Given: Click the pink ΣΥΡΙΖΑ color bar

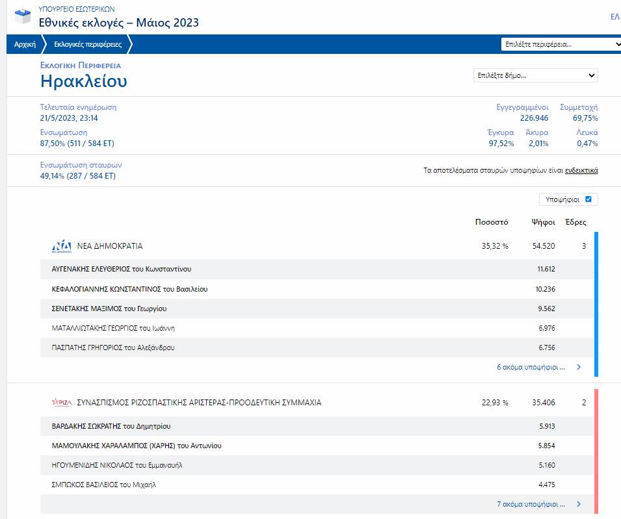Looking at the screenshot, I should tap(596, 451).
